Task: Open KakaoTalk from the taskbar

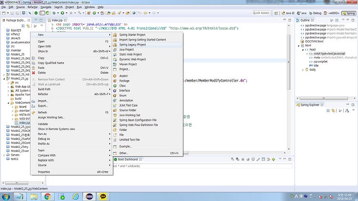Action: [103, 196]
